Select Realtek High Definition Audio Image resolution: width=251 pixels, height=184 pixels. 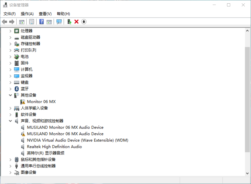[x=54, y=146]
